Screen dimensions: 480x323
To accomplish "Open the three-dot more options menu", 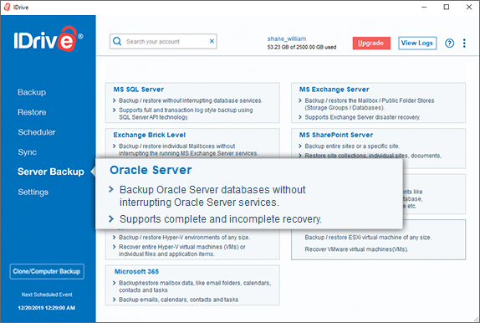I will (464, 44).
